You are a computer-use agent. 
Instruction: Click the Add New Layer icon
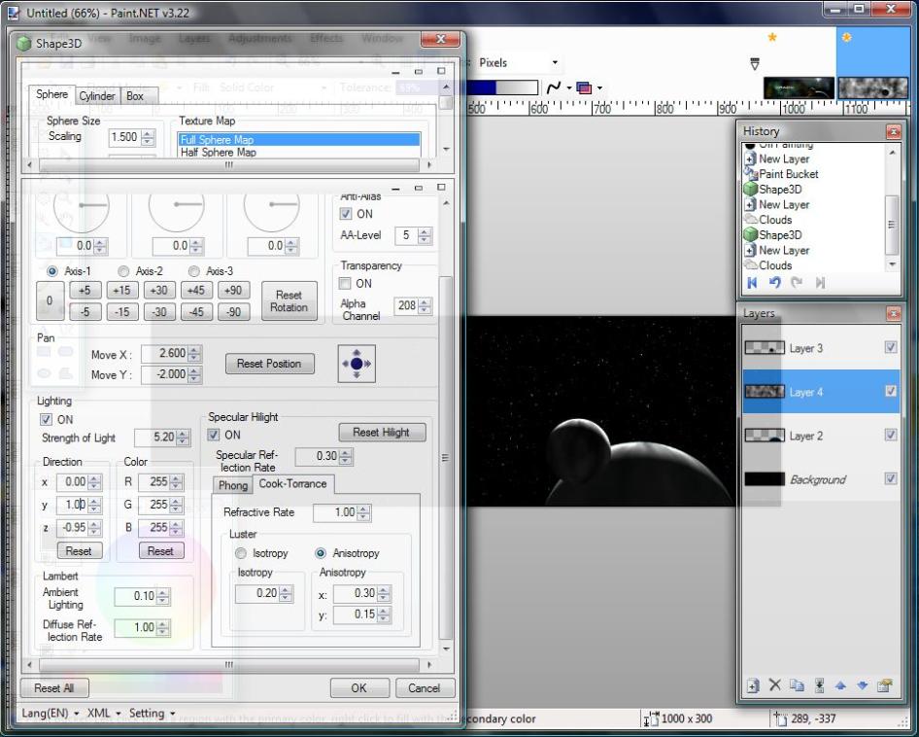tap(752, 685)
